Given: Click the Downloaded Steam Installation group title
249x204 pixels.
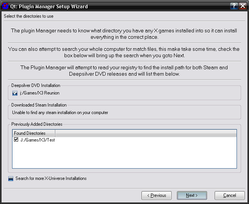Looking at the screenshot, I should click(x=39, y=105).
